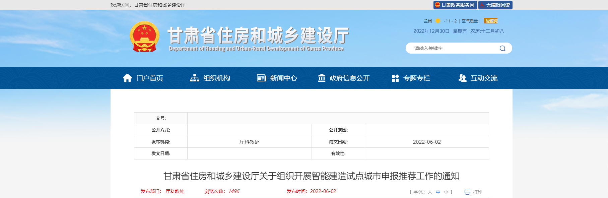Screen dimensions: 608x198
Task: Click the people icon beside 互动交流
Action: click(462, 78)
